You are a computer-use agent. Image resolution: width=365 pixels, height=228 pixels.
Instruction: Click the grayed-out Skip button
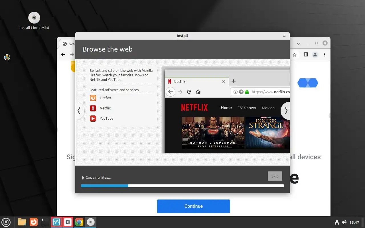pos(275,176)
